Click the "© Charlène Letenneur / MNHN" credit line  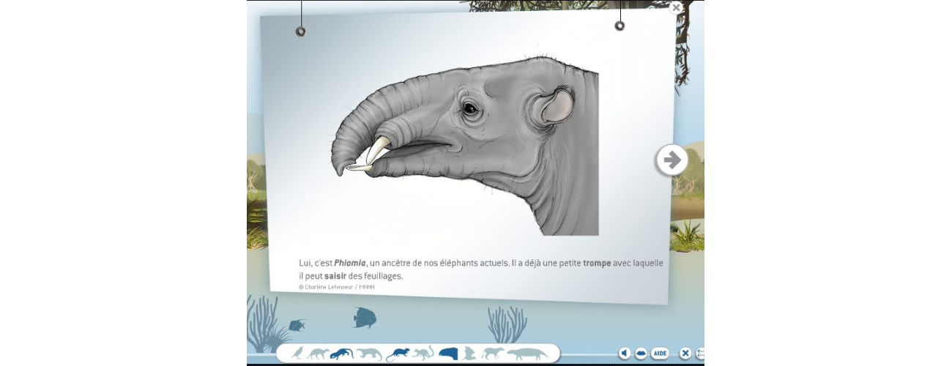[x=337, y=287]
